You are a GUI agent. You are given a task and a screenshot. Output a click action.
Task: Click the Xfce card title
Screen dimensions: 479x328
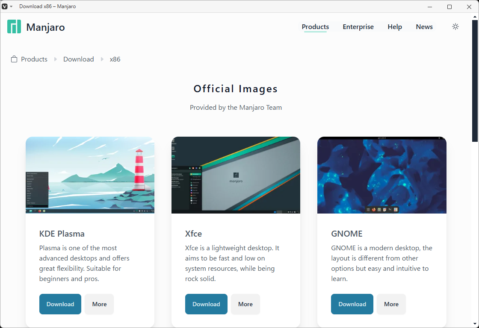pos(193,234)
